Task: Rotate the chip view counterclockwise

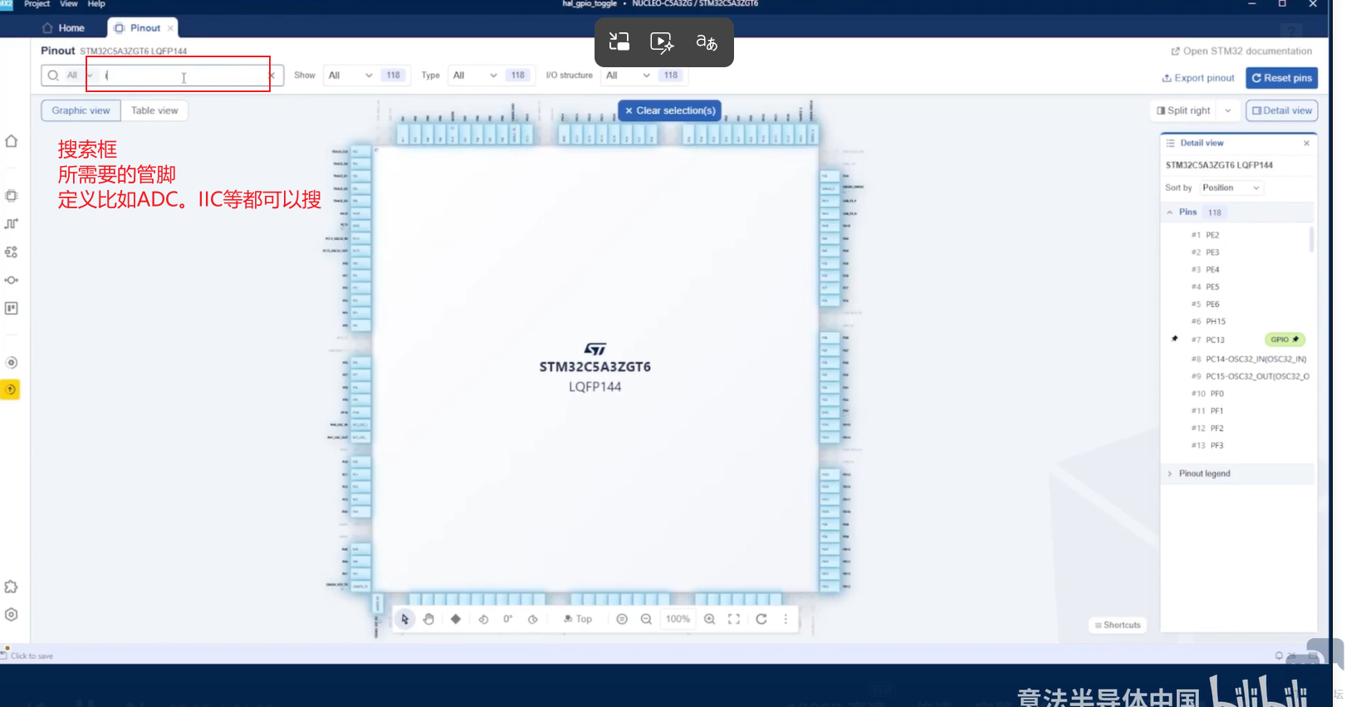Action: point(483,619)
